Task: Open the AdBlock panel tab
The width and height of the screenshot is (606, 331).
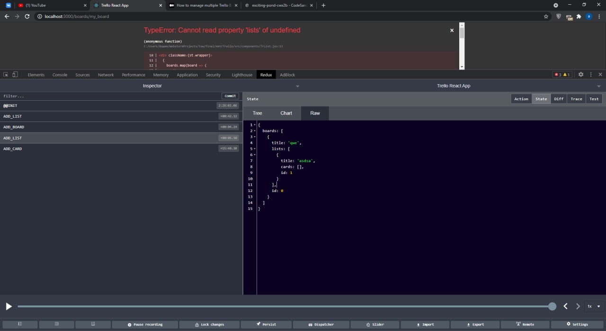Action: click(x=287, y=75)
